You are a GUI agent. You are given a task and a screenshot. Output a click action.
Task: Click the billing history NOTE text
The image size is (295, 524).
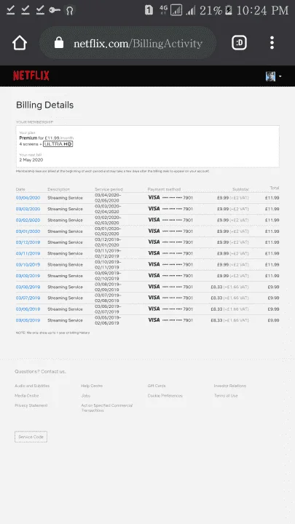(x=52, y=333)
